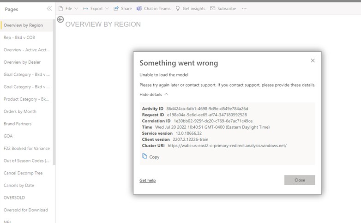This screenshot has height=223, width=361.
Task: Click the back arrow circle icon
Action: (x=60, y=19)
